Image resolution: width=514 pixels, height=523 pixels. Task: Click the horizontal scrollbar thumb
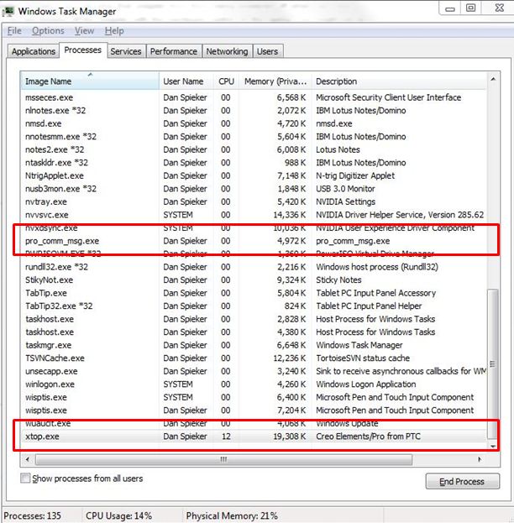[223, 459]
